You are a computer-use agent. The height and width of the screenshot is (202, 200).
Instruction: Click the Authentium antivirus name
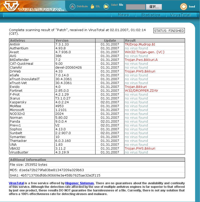(19, 48)
